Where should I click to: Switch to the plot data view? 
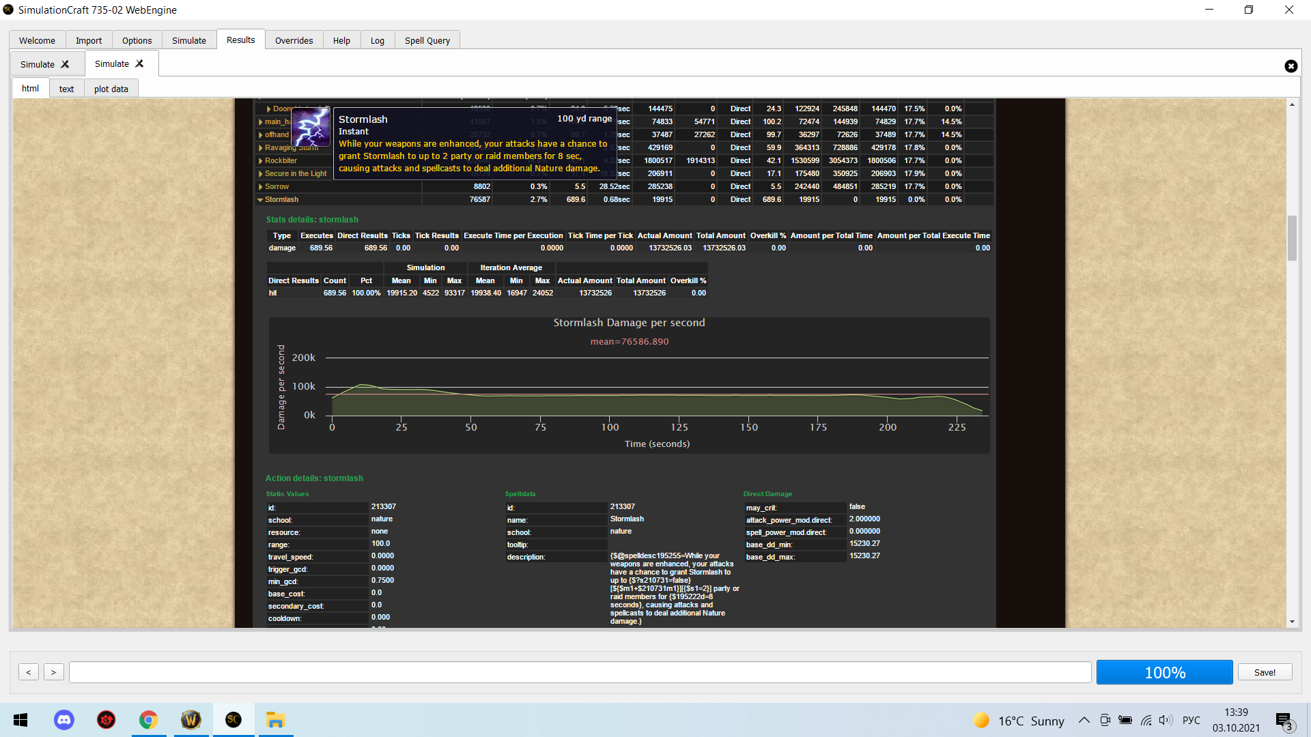(111, 89)
